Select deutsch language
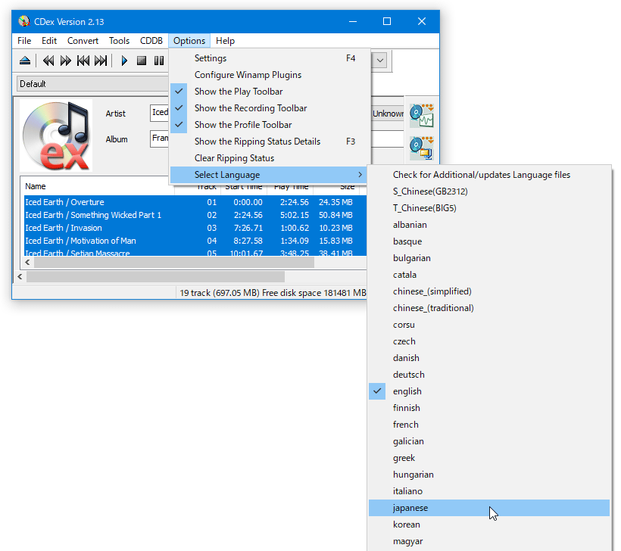The height and width of the screenshot is (551, 621). [x=489, y=374]
